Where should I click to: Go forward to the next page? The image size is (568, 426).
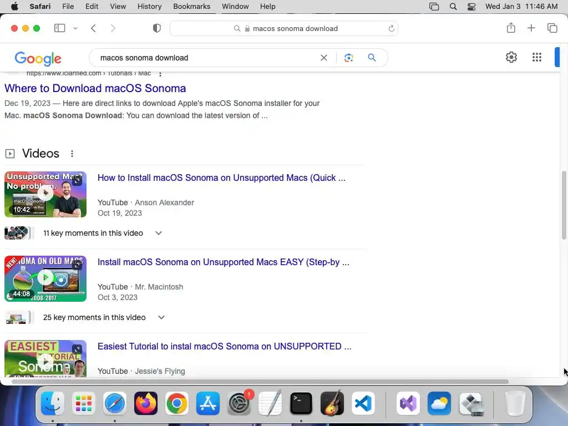tap(113, 28)
